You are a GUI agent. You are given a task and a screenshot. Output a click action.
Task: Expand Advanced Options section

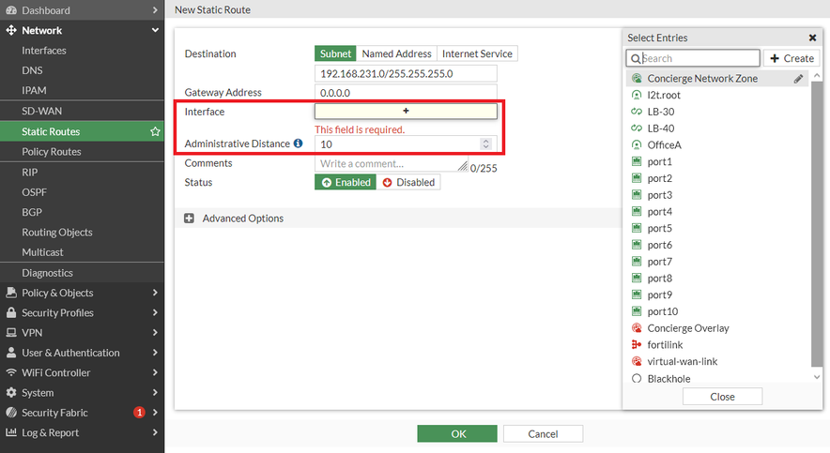(x=189, y=219)
